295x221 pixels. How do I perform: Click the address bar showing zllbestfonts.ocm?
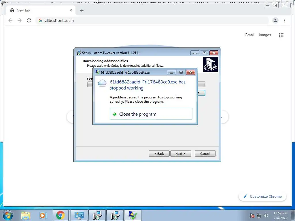[152, 20]
